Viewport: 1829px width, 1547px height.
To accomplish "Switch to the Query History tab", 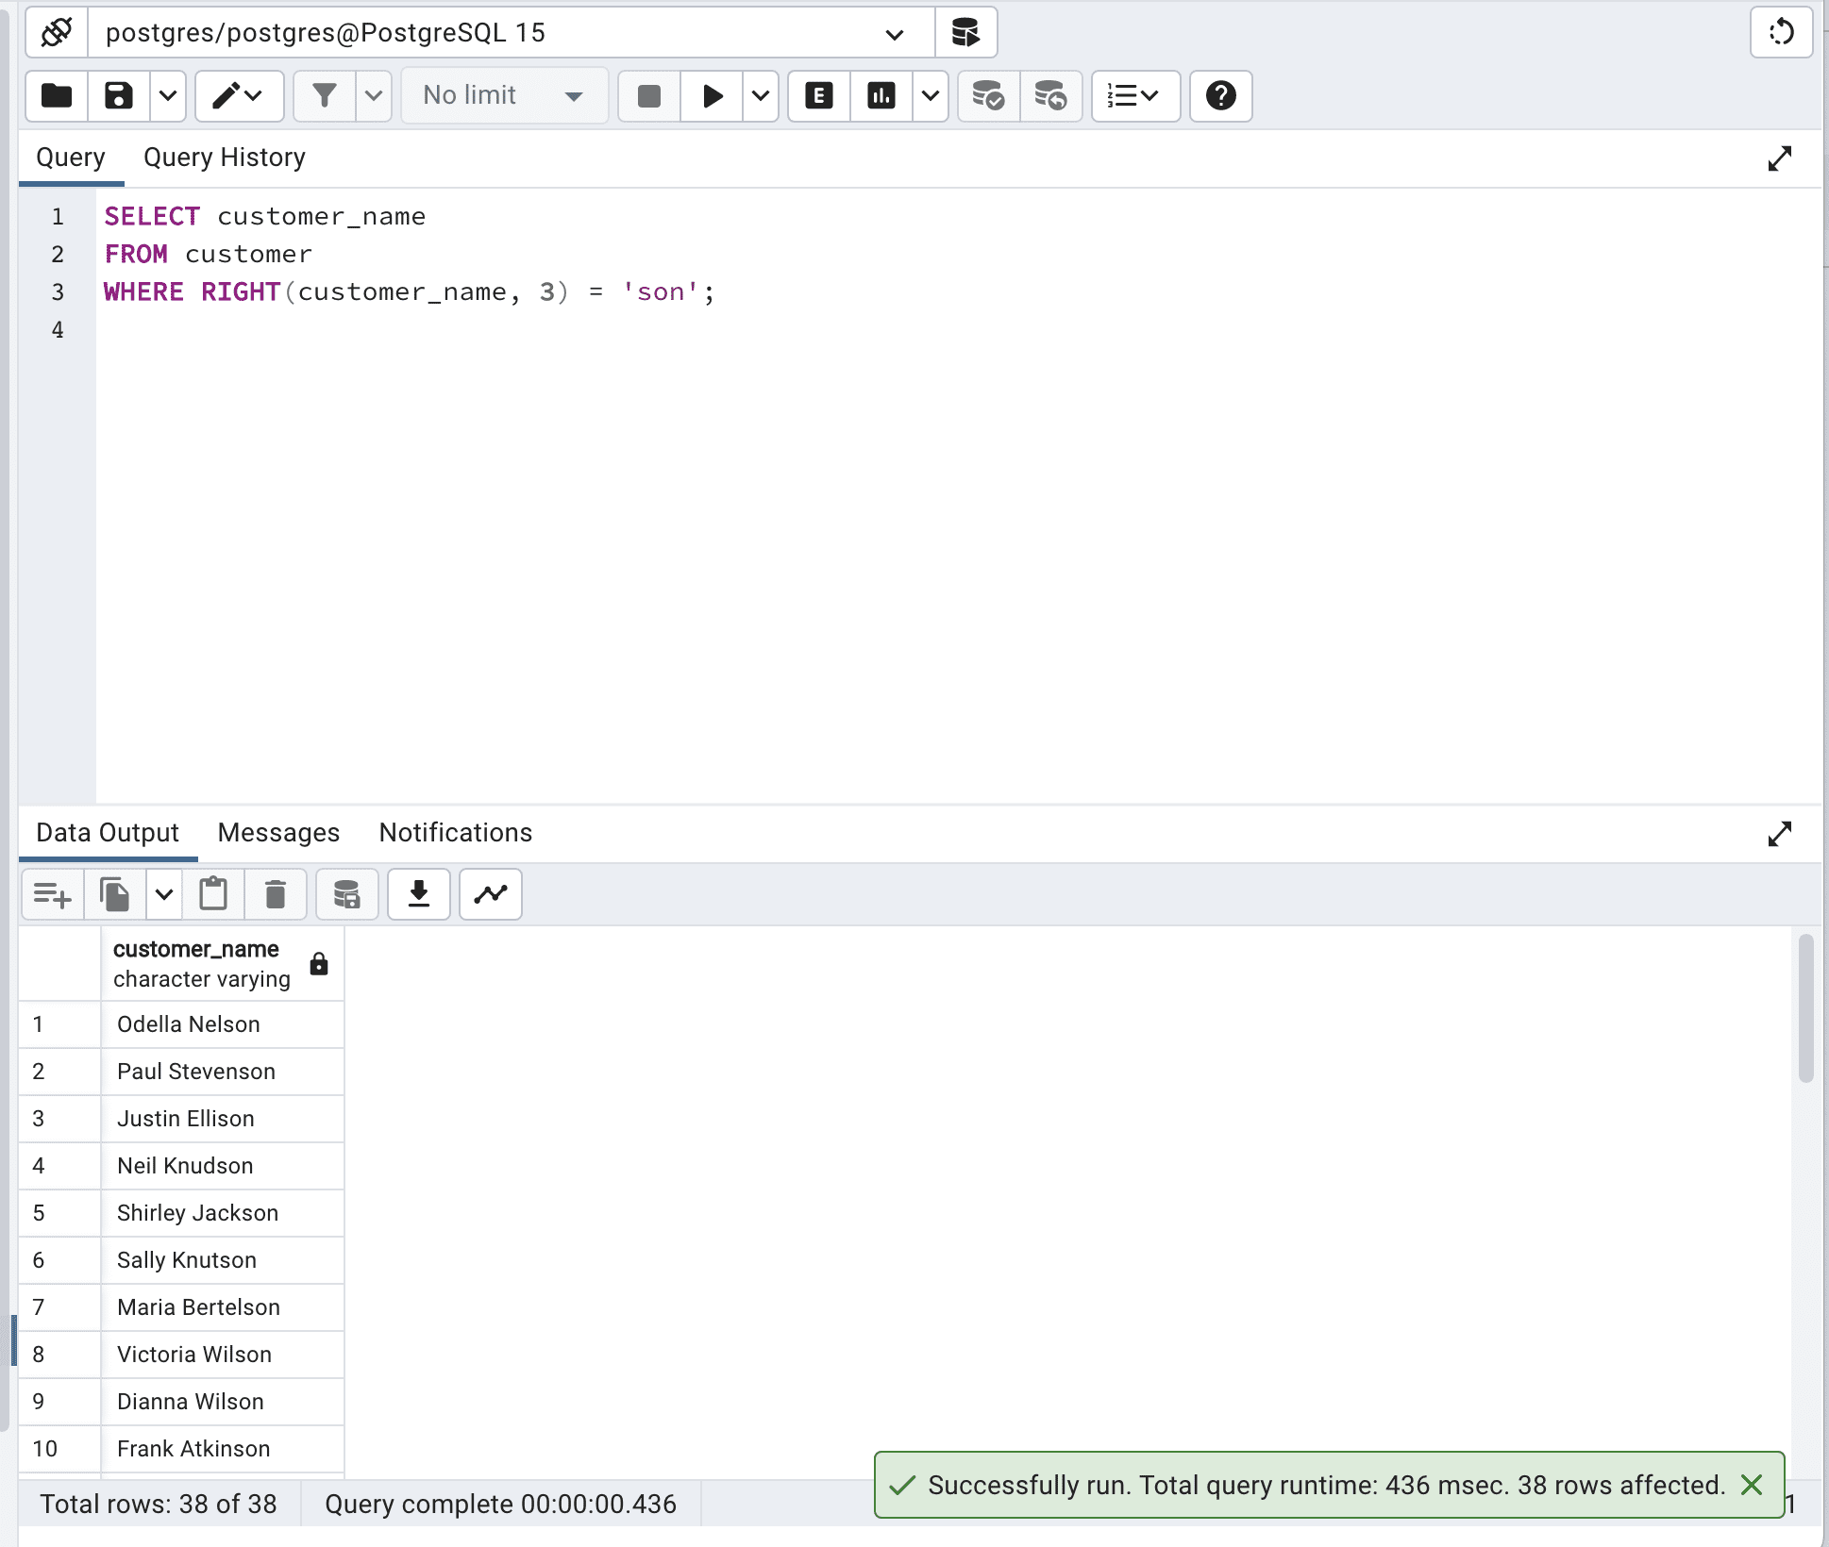I will 225,157.
